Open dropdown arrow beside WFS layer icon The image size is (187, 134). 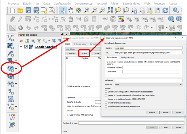click(x=16, y=84)
